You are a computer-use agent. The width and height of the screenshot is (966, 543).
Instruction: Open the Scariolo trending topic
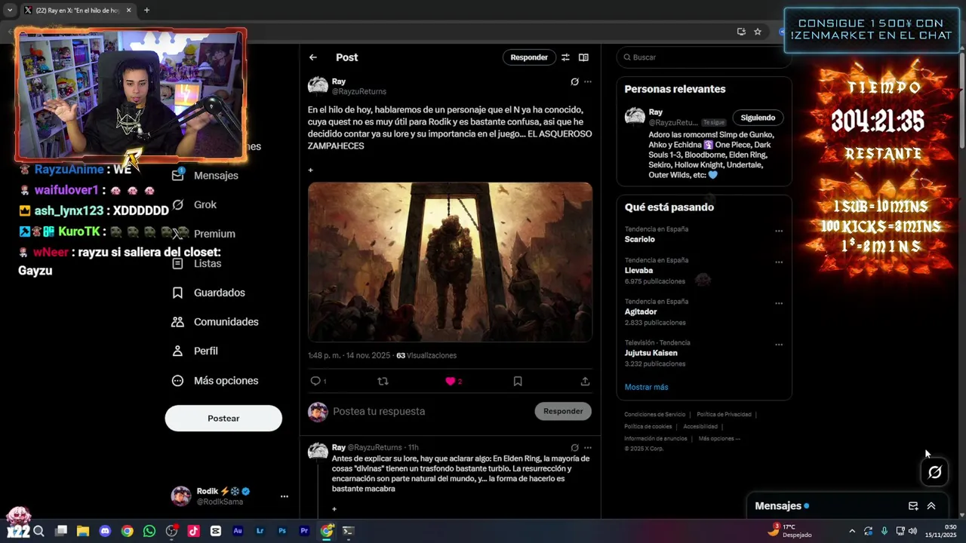[x=640, y=239]
